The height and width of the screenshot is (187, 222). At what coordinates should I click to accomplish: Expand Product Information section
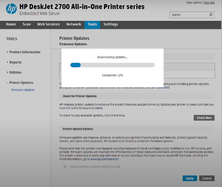pos(23,52)
